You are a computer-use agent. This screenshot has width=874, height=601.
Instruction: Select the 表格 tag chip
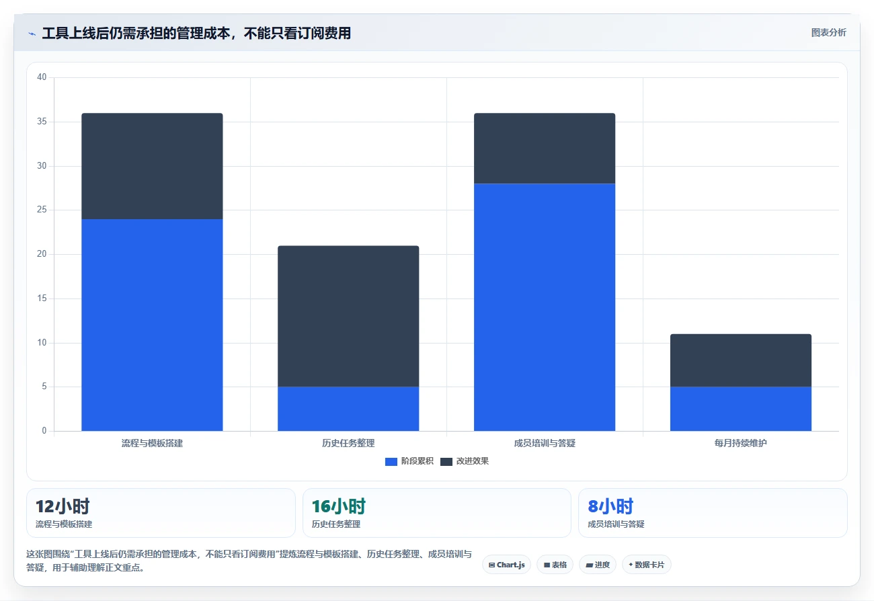tap(555, 565)
